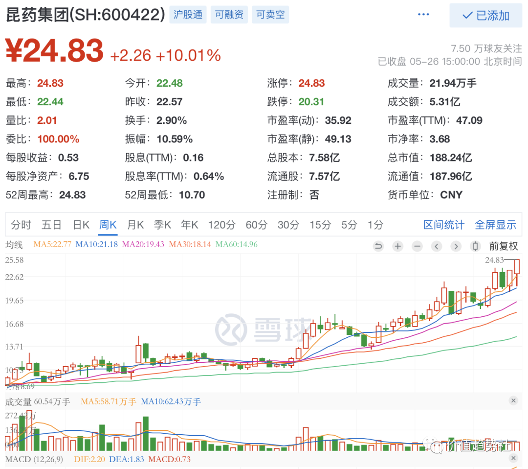Open 全屏显示 fullscreen view
528x469 pixels.
tap(495, 225)
